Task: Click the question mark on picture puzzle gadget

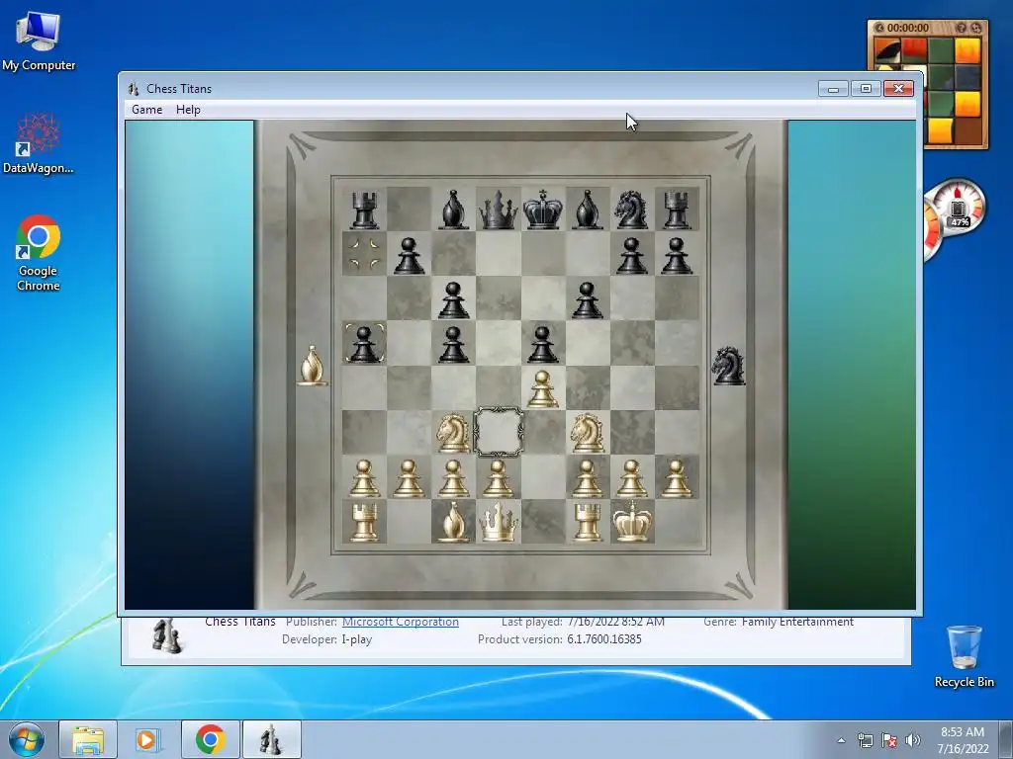Action: tap(962, 28)
